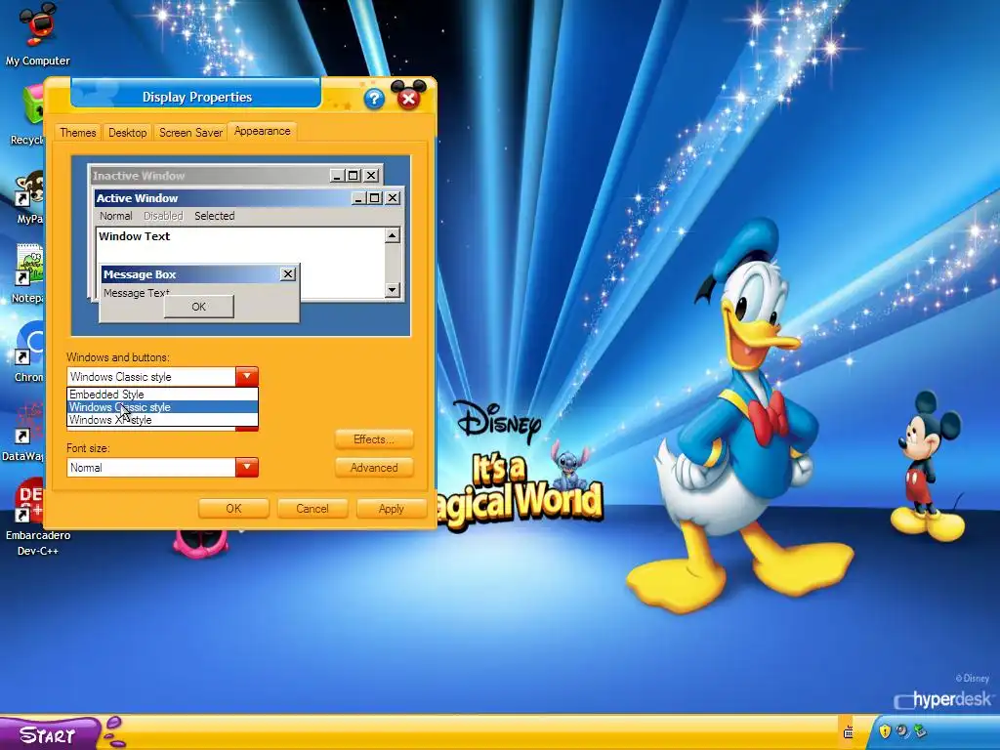1000x750 pixels.
Task: Open the Notepad++ desktop shortcut
Action: [x=28, y=274]
